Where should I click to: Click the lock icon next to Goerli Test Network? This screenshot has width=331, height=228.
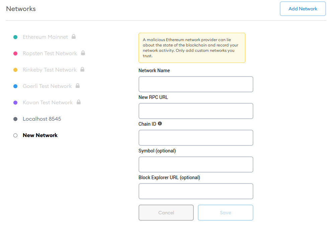pyautogui.click(x=78, y=86)
